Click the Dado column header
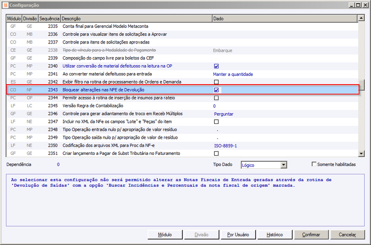 click(x=285, y=18)
